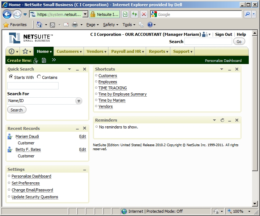This screenshot has height=216, width=260.
Task: Open the Customers tab menu
Action: pyautogui.click(x=69, y=51)
